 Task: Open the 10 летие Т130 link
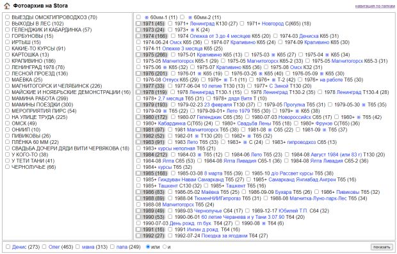click(211, 86)
